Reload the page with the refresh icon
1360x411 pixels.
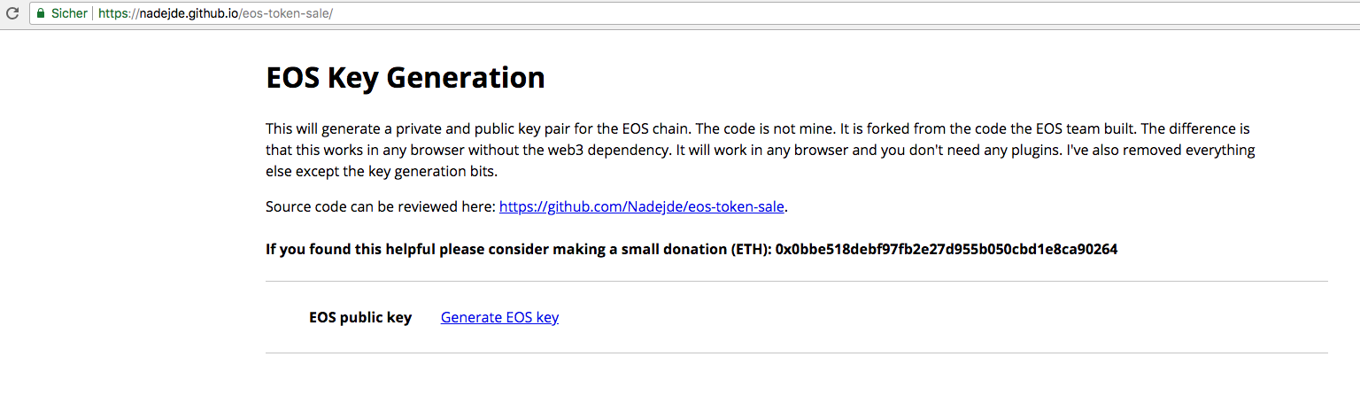(x=12, y=14)
